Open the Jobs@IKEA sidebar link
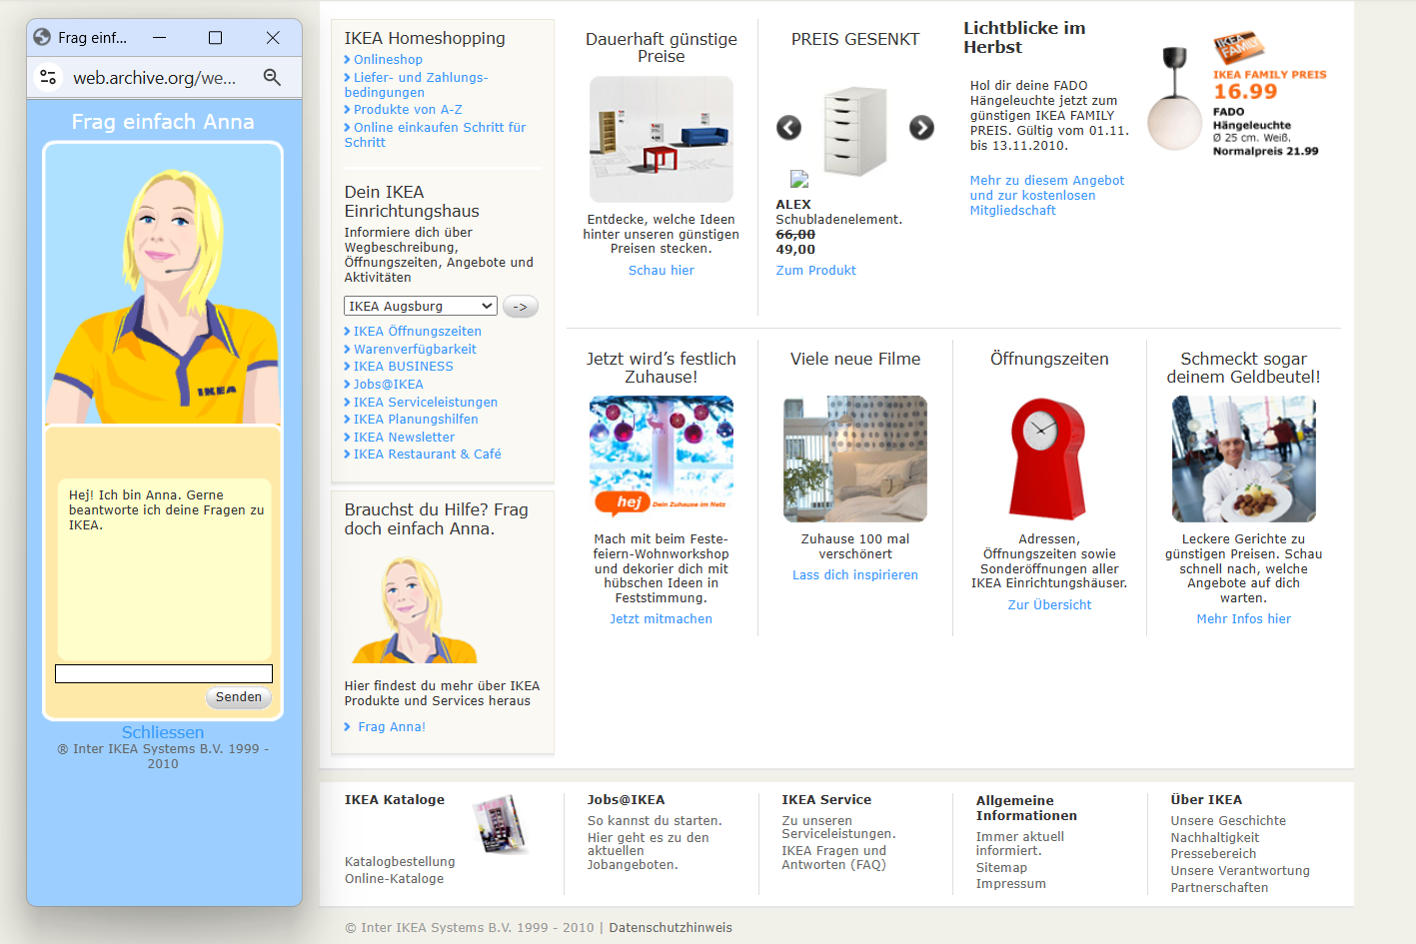This screenshot has height=944, width=1416. pos(389,385)
